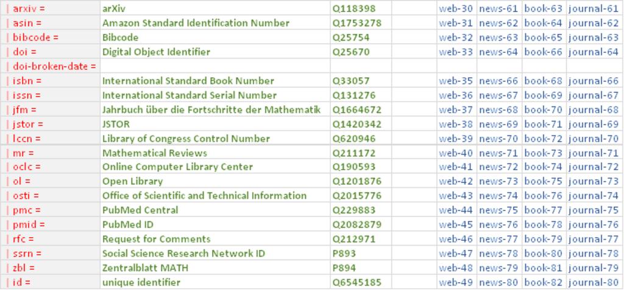
Task: Open the news-80 link
Action: 498,283
